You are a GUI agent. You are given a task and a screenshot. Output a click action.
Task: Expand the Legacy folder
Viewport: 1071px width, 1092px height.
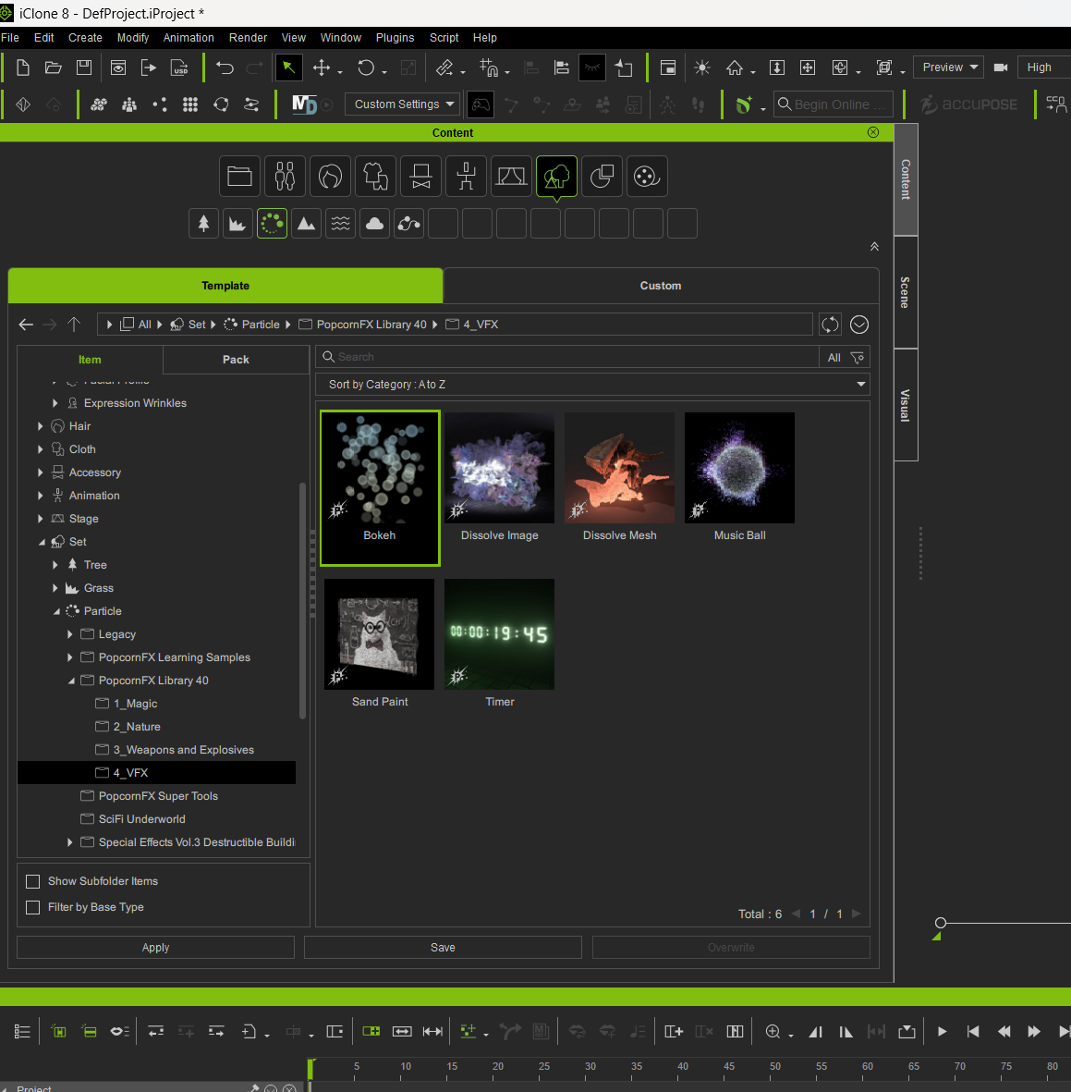pyautogui.click(x=69, y=634)
